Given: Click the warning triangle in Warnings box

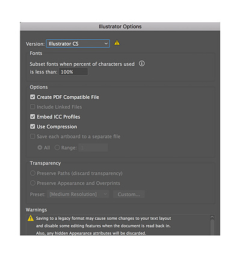Looking at the screenshot, I should [x=31, y=218].
